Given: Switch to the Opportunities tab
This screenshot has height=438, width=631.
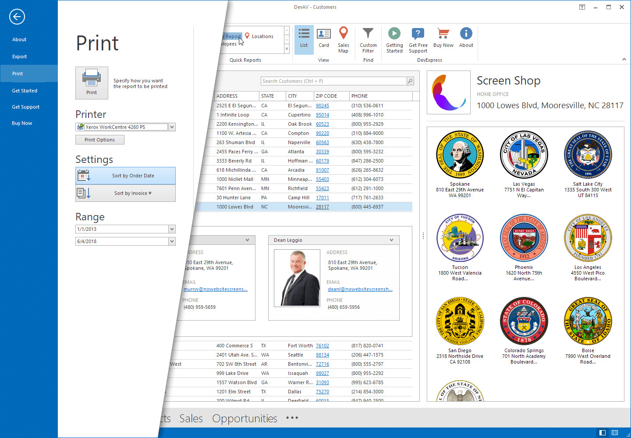Looking at the screenshot, I should 245,418.
